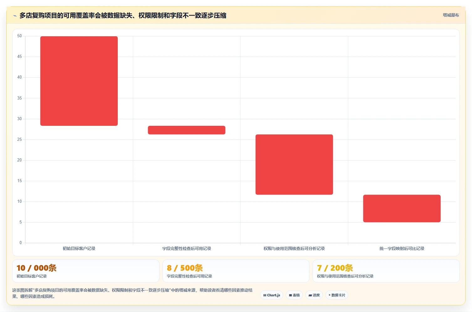Click the description paragraph starting with 这张图拆解

[x=132, y=293]
